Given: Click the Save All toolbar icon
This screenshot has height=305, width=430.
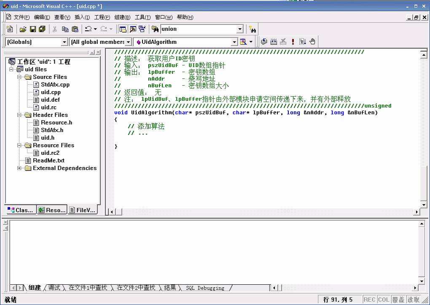Looking at the screenshot, I should (42, 29).
